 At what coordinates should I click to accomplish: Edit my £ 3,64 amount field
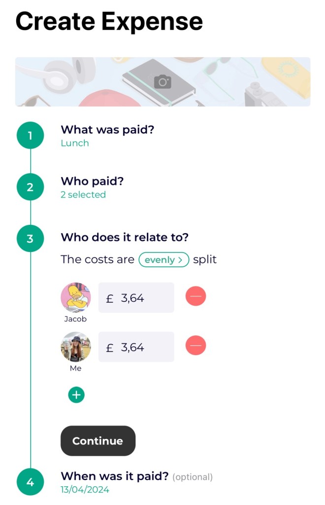136,347
